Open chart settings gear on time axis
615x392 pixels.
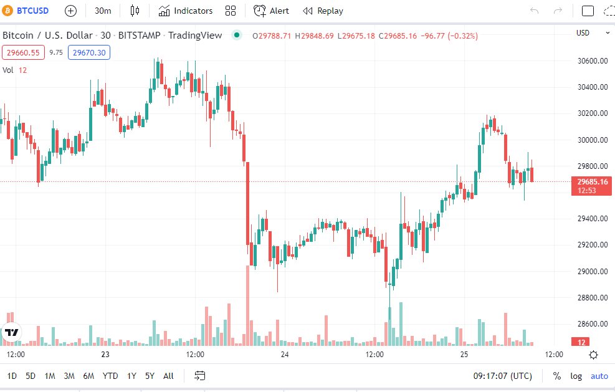594,355
